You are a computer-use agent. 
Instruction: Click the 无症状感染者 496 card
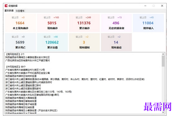(116, 23)
